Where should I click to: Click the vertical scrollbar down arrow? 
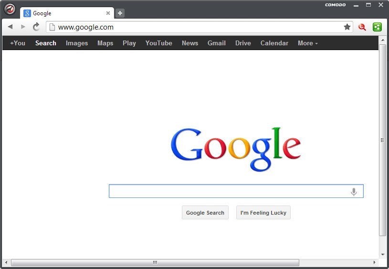click(x=382, y=254)
